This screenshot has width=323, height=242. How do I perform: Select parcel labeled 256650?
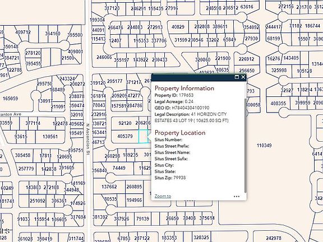coord(247,71)
